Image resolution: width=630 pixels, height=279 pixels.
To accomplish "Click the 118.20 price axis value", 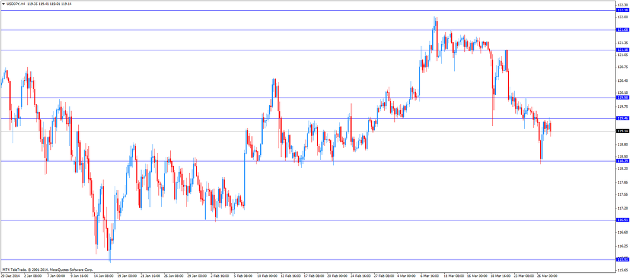I will [x=623, y=169].
